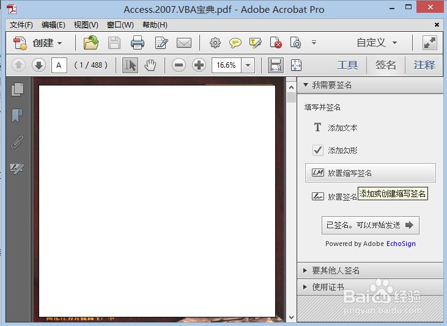The width and height of the screenshot is (447, 326).
Task: Click the document scrollbar down arrow
Action: pos(291,317)
